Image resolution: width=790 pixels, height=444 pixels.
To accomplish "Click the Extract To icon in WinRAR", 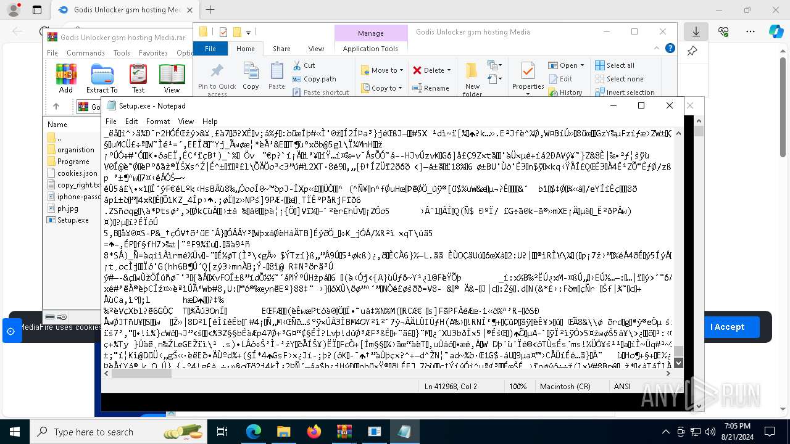I will pyautogui.click(x=102, y=78).
